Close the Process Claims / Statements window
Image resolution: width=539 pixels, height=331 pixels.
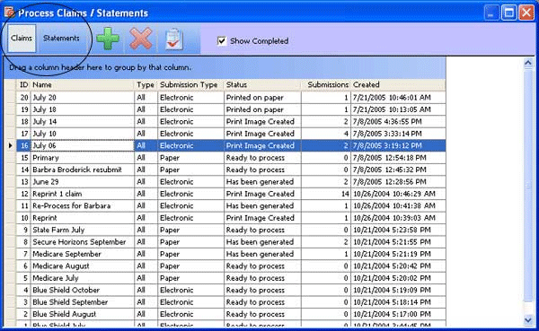click(526, 13)
